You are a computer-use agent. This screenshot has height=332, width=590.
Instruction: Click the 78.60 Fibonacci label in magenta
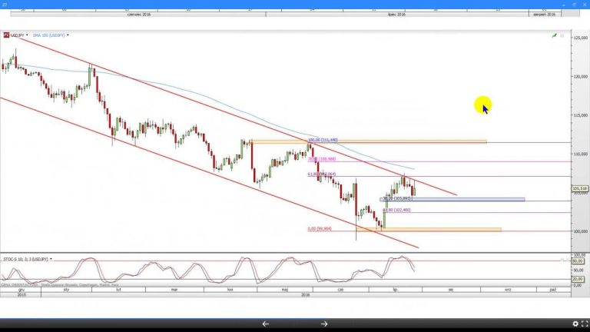pos(322,159)
